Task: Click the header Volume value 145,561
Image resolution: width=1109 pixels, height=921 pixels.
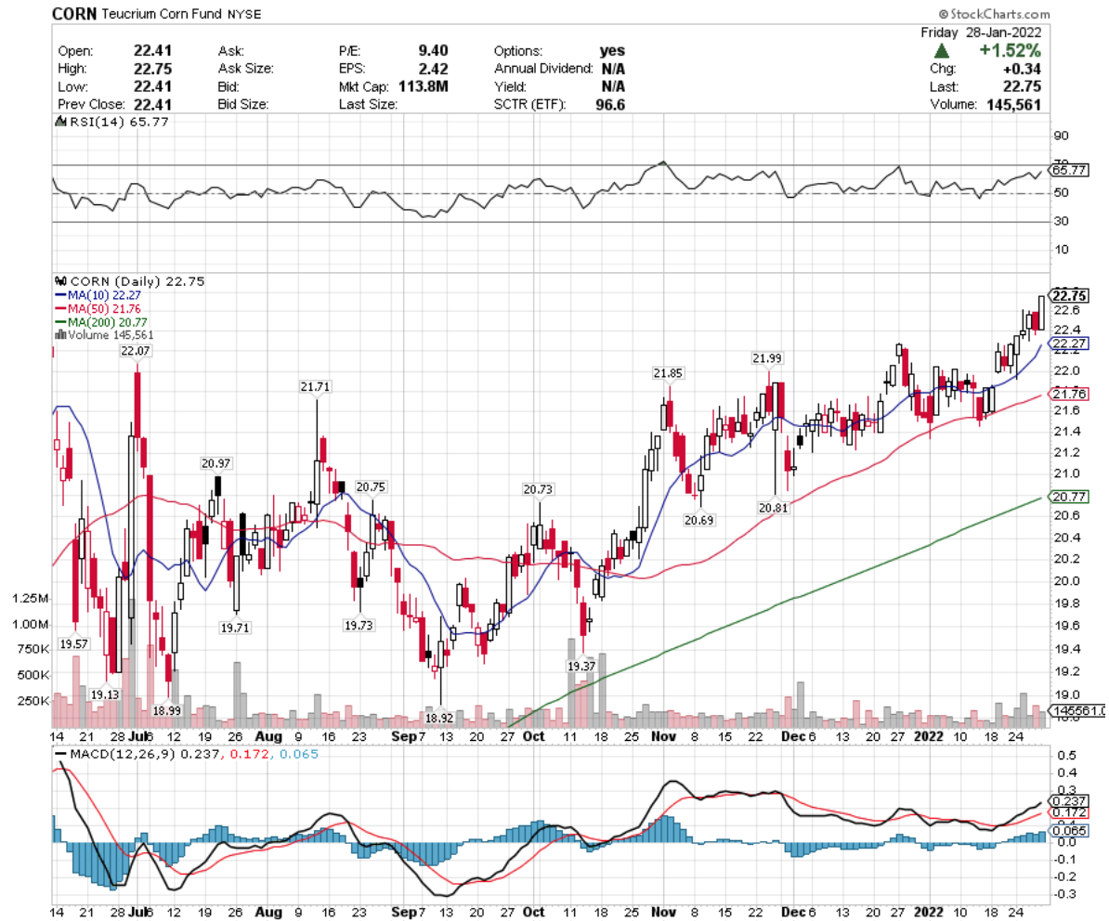Action: point(1013,105)
